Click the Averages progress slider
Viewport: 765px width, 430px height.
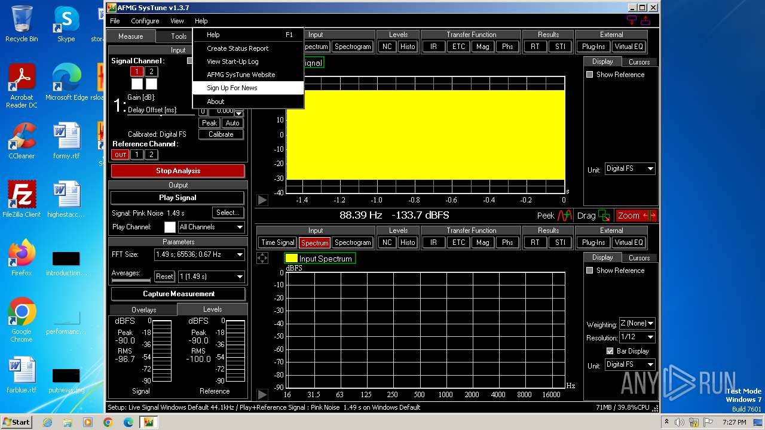(x=131, y=279)
